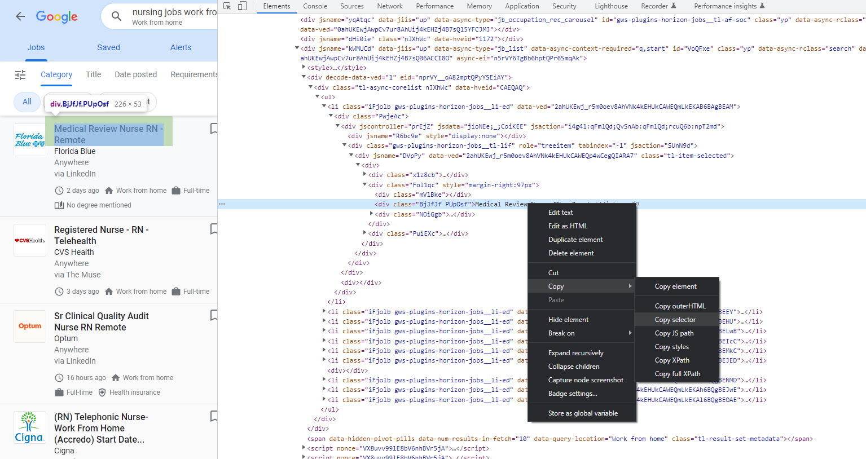
Task: Expand the collapsed style element
Action: (x=304, y=68)
